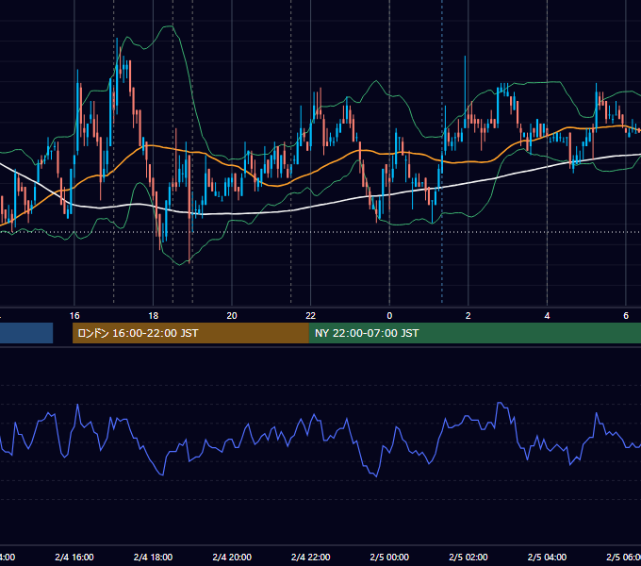This screenshot has width=641, height=566.
Task: Click hour label 18 on upper axis
Action: click(x=153, y=316)
